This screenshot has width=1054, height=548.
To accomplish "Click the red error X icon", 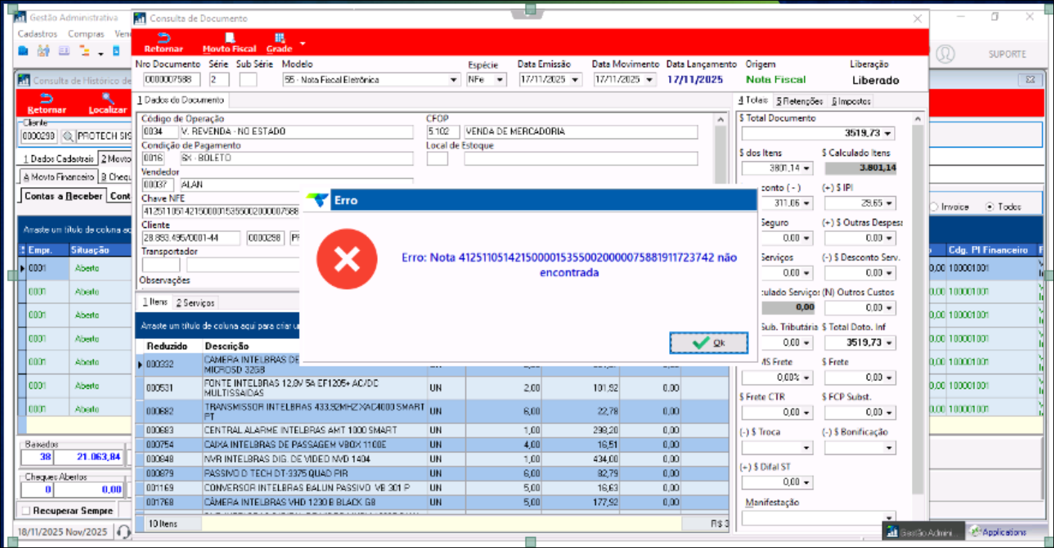I will [347, 259].
